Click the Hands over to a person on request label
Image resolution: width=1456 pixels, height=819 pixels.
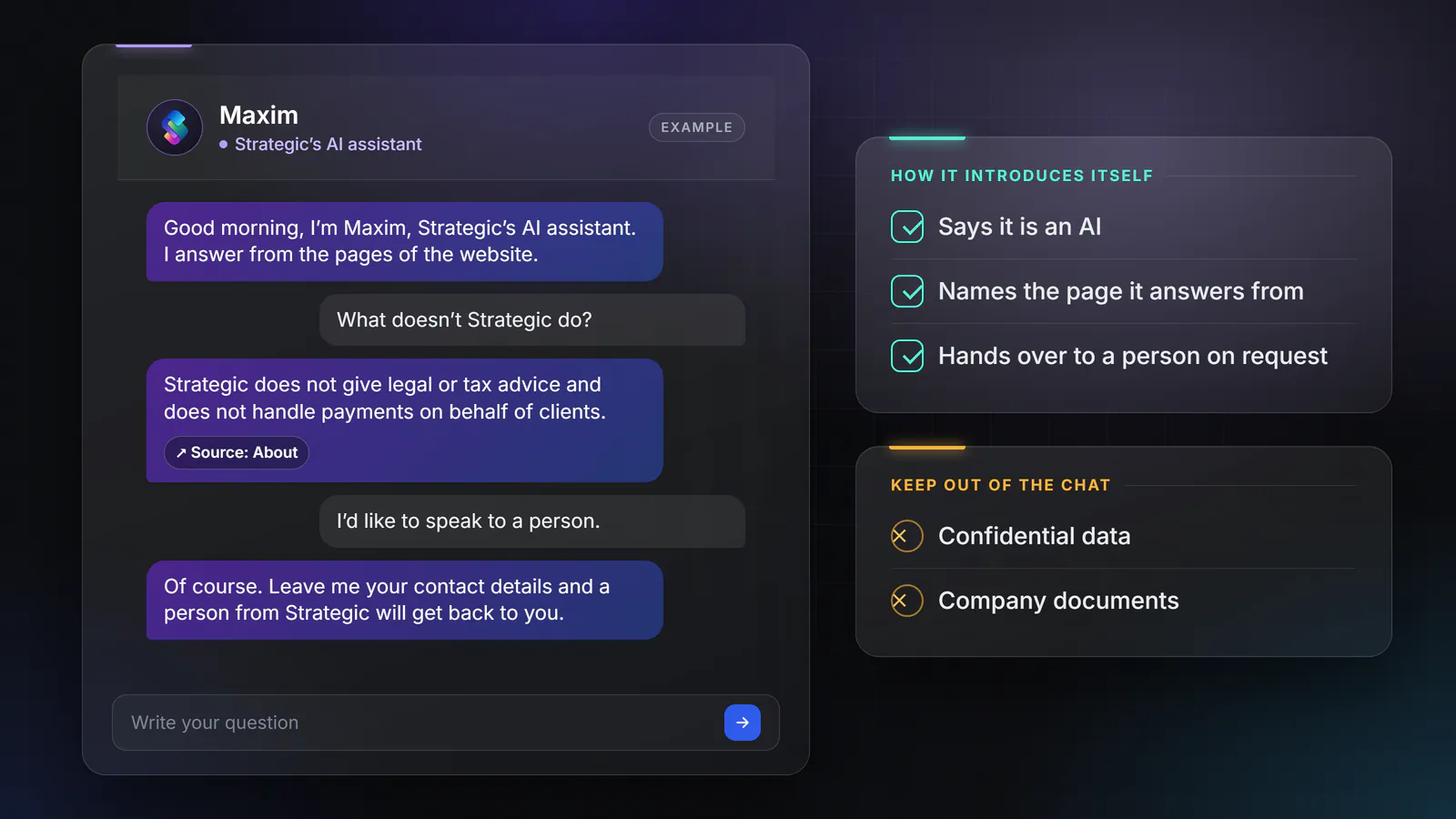pos(1133,356)
